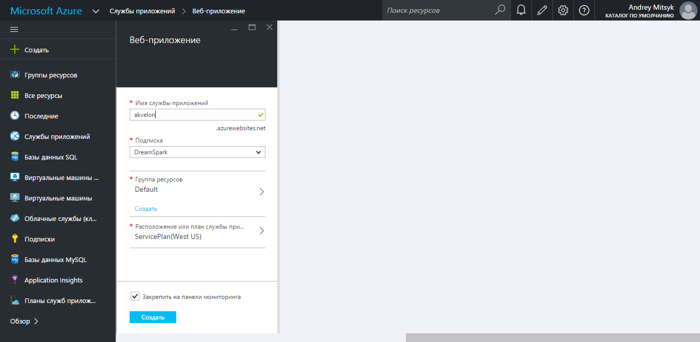Click the horizontal scrollbar at bottom

tap(553, 337)
